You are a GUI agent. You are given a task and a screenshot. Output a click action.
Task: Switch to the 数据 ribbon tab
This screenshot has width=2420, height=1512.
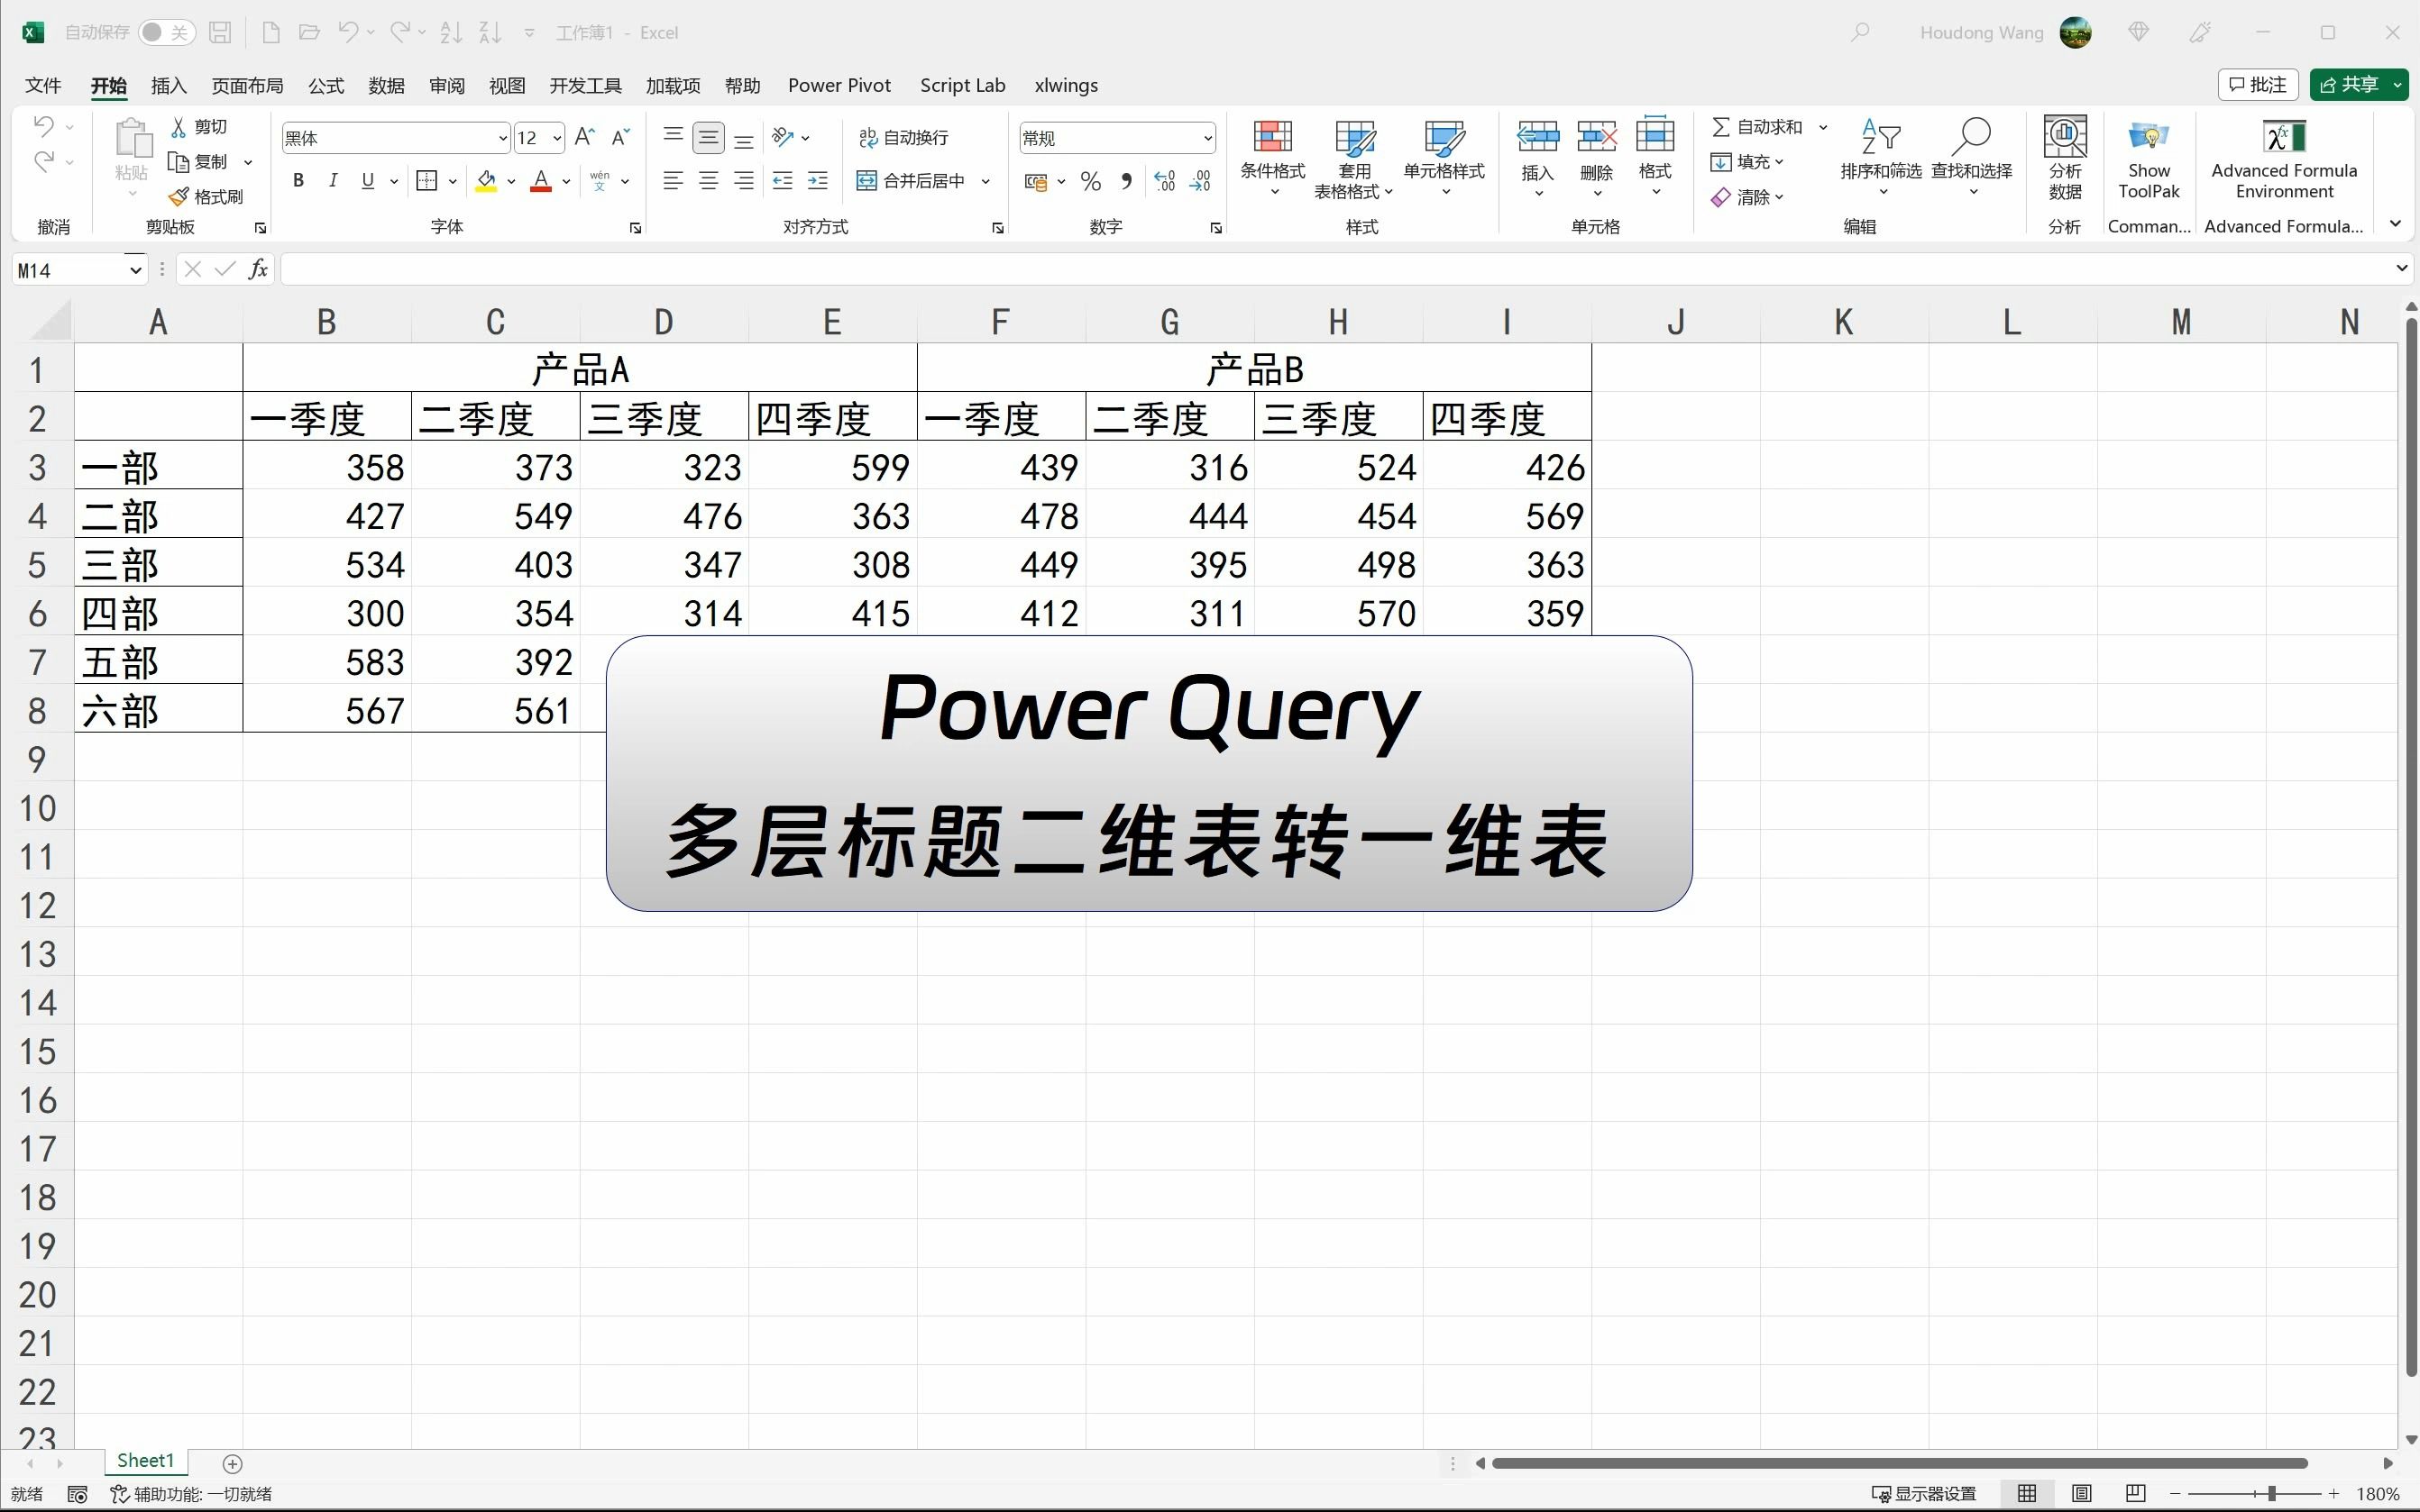(386, 85)
